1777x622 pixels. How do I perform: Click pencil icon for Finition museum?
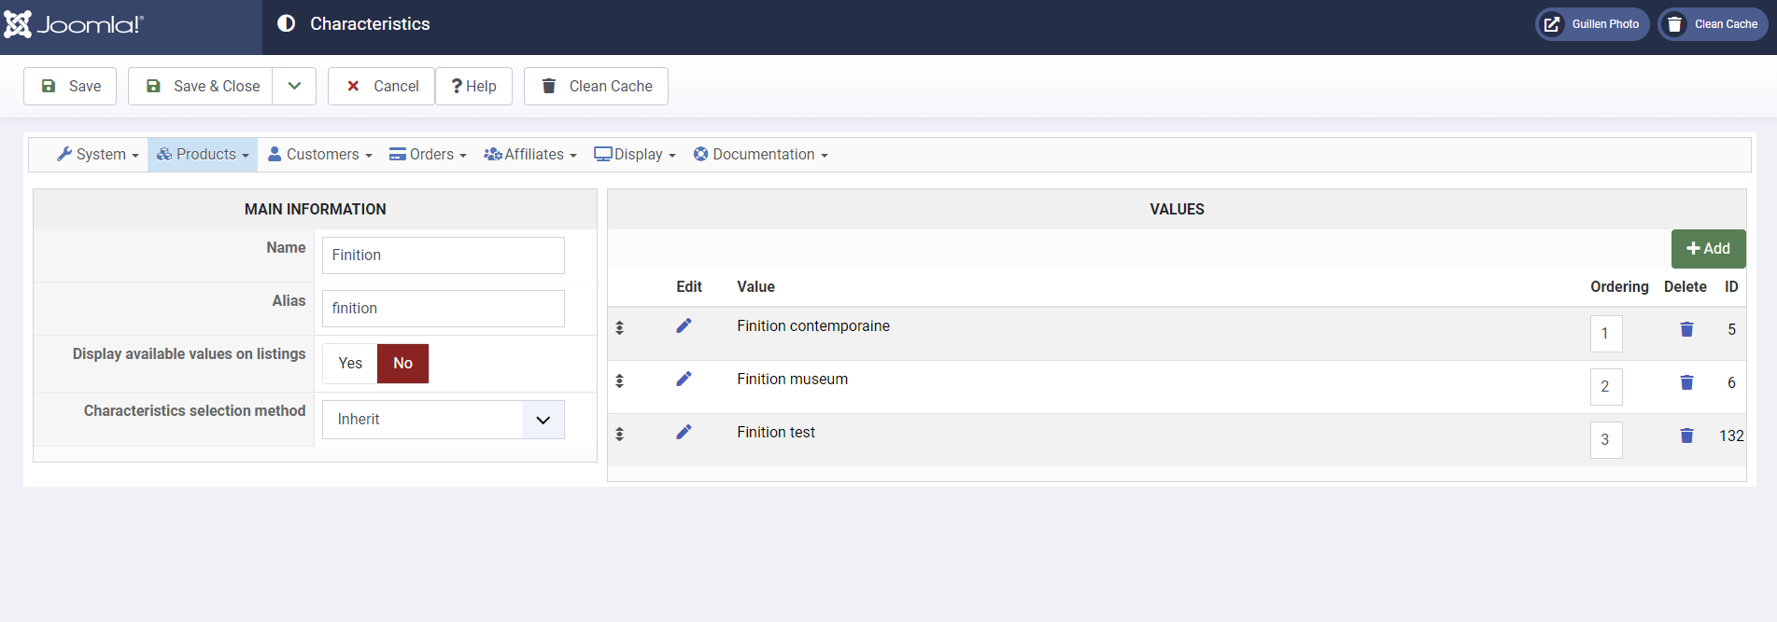tap(684, 379)
